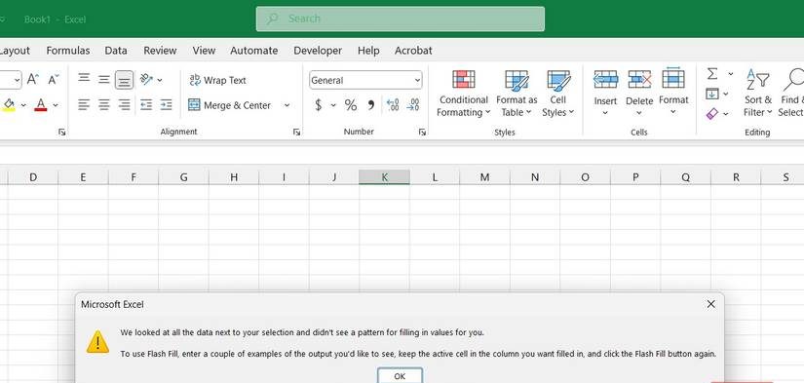The height and width of the screenshot is (383, 804).
Task: Select column D header
Action: pyautogui.click(x=33, y=177)
